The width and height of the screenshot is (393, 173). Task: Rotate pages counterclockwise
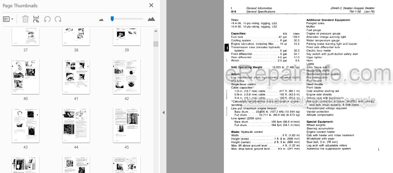47,19
